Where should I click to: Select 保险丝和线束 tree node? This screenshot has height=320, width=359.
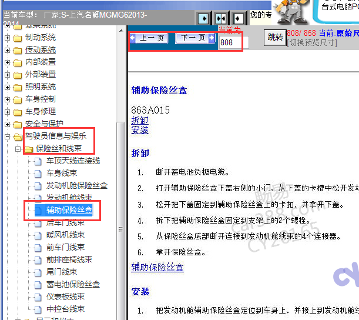coord(59,148)
